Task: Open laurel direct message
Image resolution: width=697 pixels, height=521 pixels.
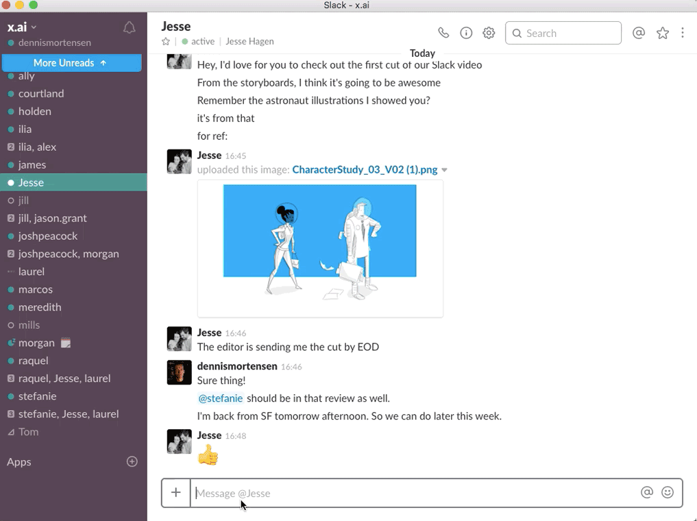Action: click(73, 271)
